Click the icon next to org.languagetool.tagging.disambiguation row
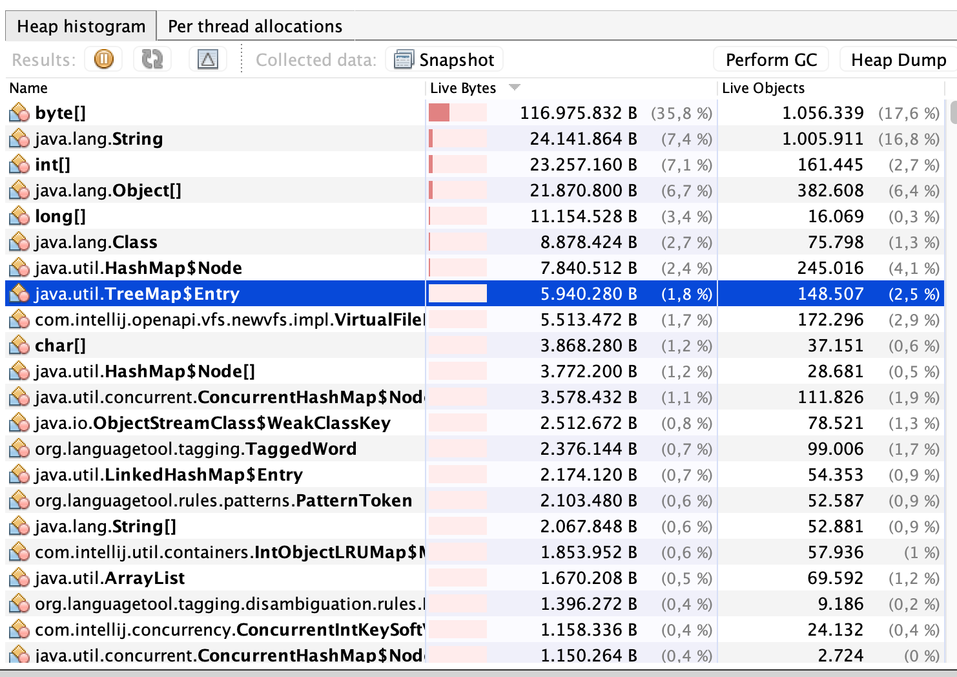 [x=19, y=604]
